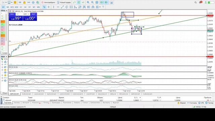Zoom in the chart
The height and width of the screenshot is (121, 215).
click(x=88, y=2)
